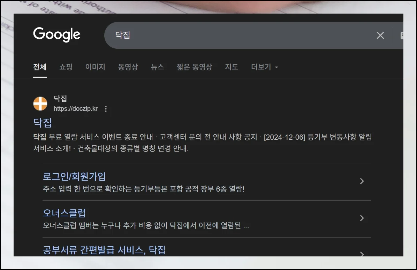417x270 pixels.
Task: Switch to the 지도 tab
Action: click(x=232, y=67)
